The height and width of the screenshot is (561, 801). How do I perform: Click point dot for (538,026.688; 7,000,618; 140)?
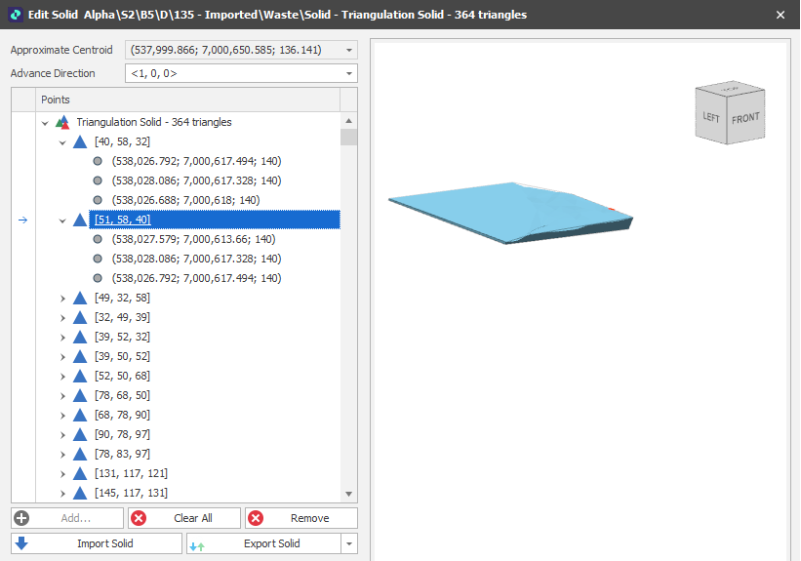click(98, 200)
